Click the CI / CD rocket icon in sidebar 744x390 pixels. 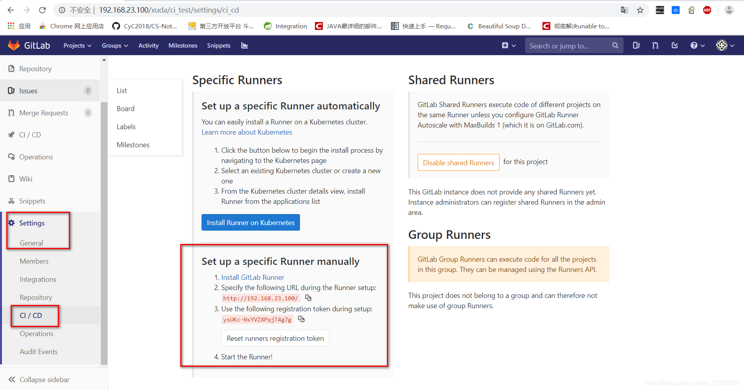pyautogui.click(x=11, y=135)
